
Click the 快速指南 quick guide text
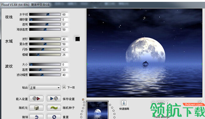tap(124, 109)
